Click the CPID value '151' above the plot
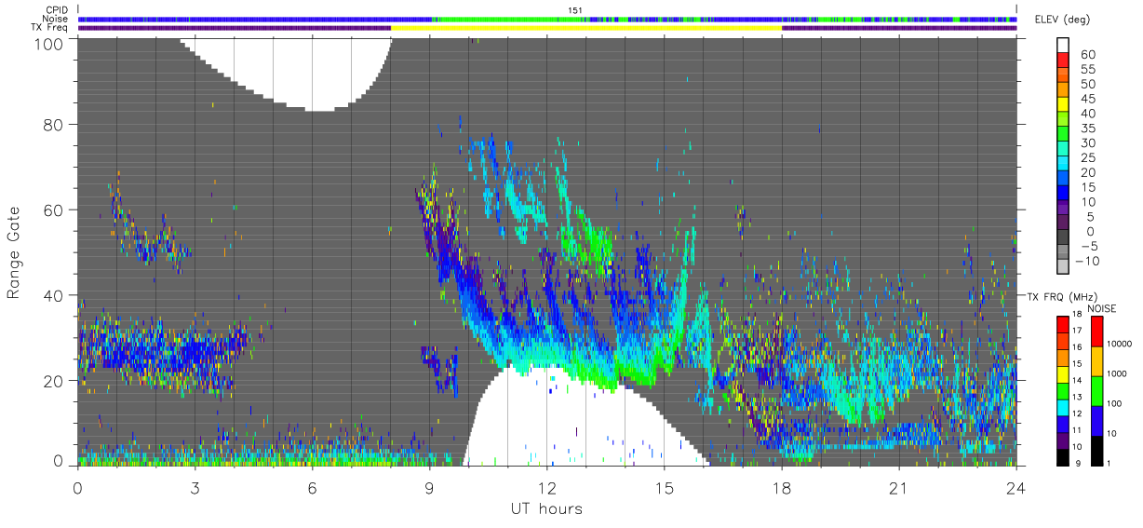This screenshot has height=528, width=1143. click(x=573, y=10)
